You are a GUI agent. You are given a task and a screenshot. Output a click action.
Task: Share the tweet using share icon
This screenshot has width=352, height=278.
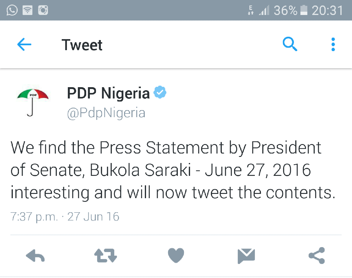click(317, 256)
